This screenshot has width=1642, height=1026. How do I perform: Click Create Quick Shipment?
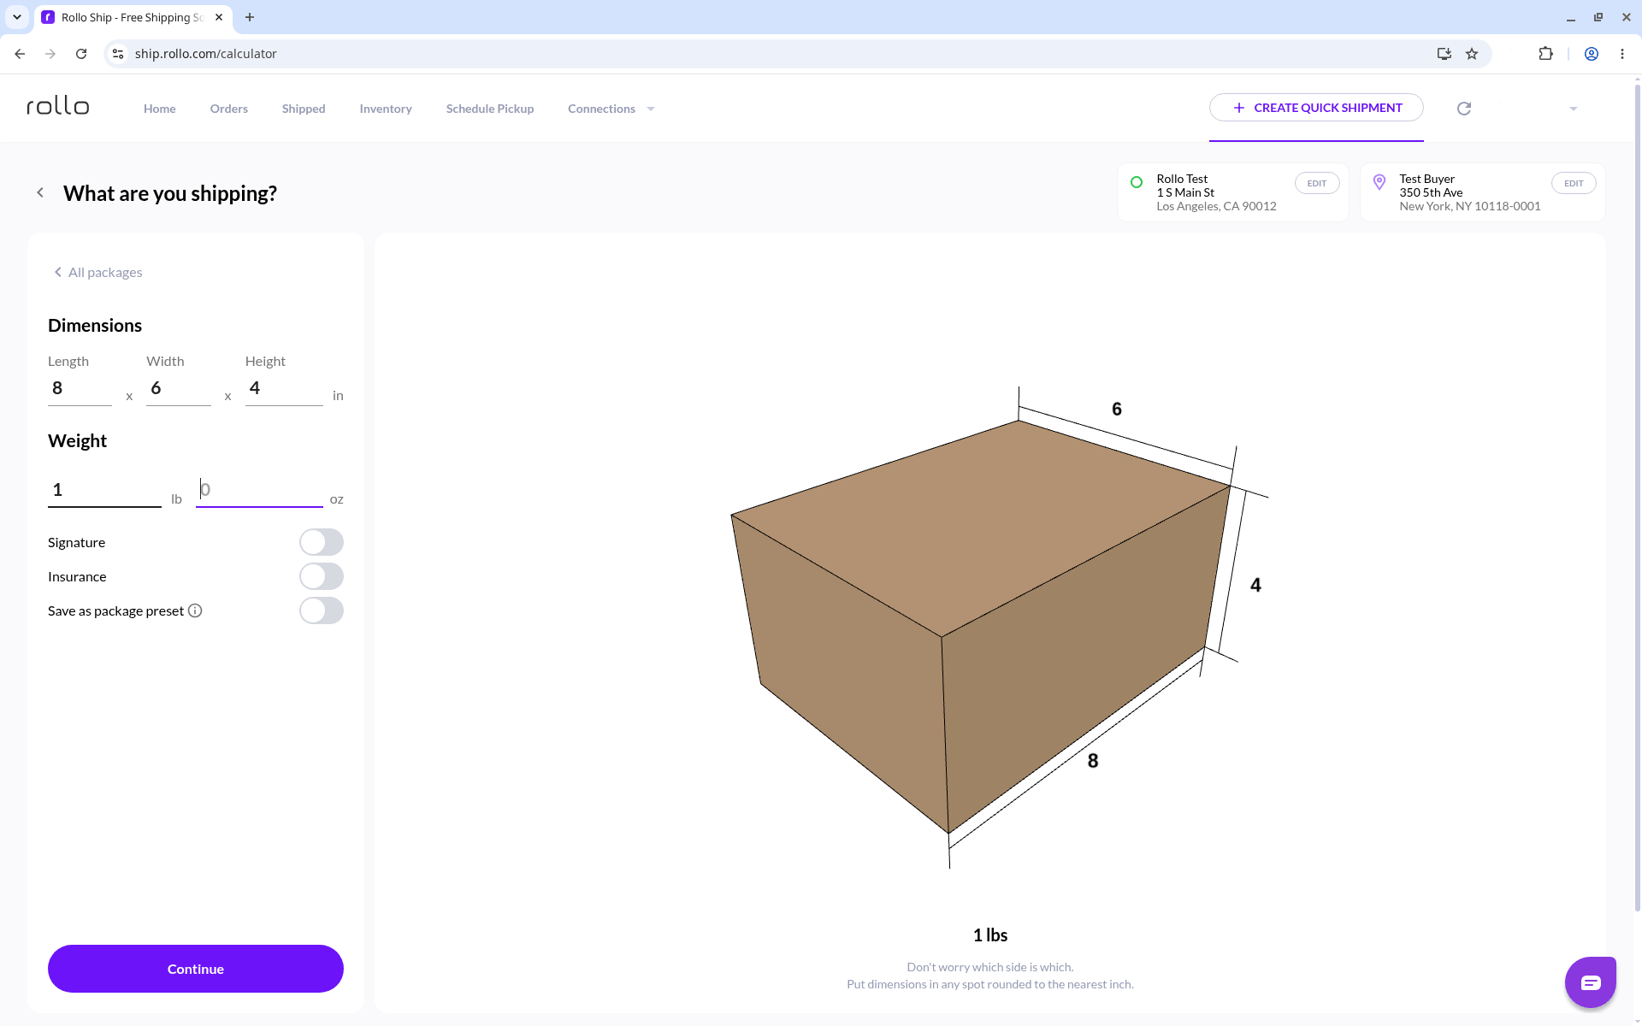coord(1316,108)
